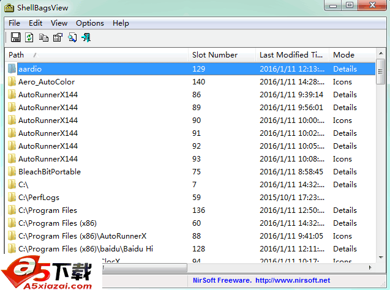Select the AutoRunnerX144 row with slot 91

click(190, 133)
